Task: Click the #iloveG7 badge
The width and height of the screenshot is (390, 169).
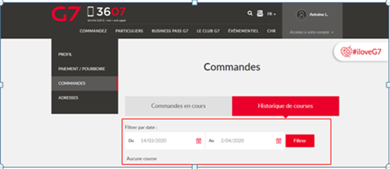Action: pyautogui.click(x=361, y=52)
